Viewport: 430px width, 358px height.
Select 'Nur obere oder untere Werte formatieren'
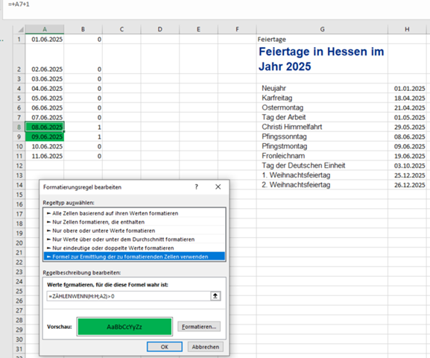coord(134,230)
